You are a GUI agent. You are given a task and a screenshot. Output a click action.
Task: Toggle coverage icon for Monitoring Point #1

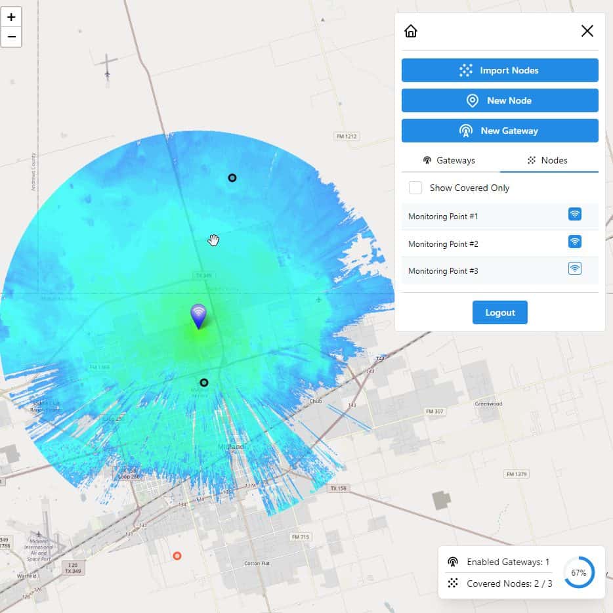[x=574, y=214]
